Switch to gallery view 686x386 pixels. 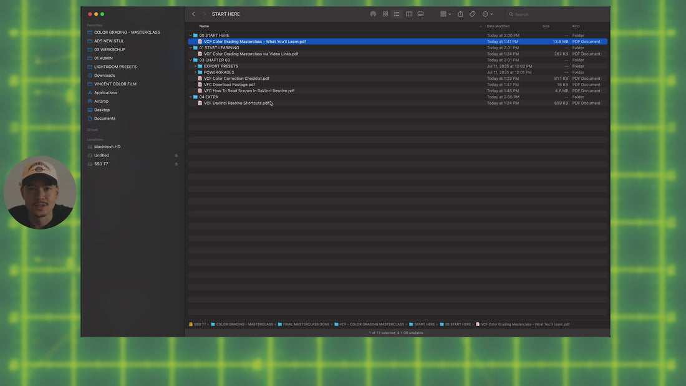tap(421, 14)
